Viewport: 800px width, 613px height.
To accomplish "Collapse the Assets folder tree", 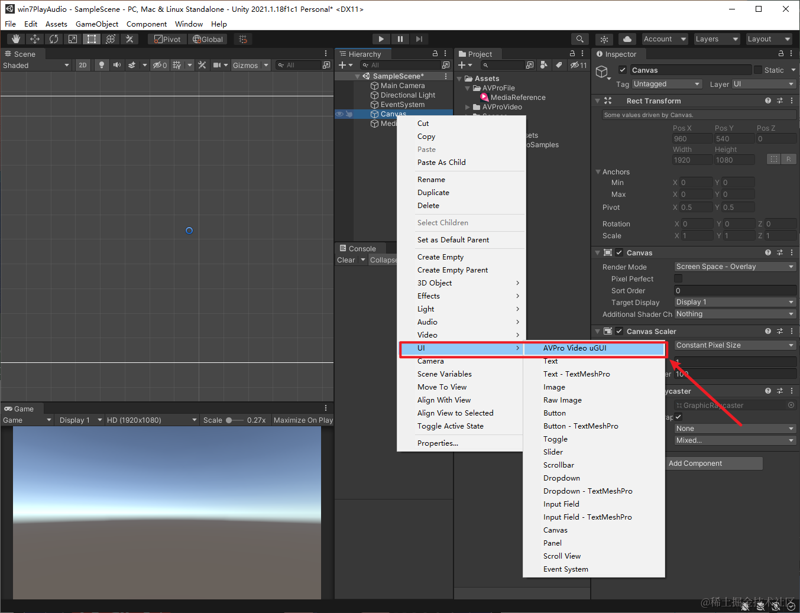I will pos(459,79).
